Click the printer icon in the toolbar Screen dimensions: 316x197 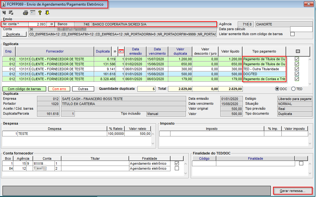click(26, 13)
